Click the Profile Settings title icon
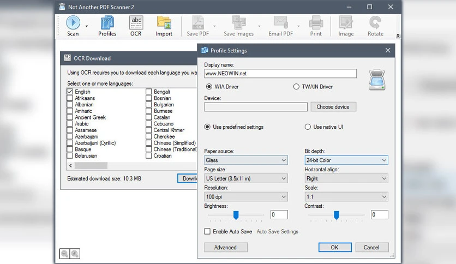The image size is (456, 264). [x=205, y=50]
